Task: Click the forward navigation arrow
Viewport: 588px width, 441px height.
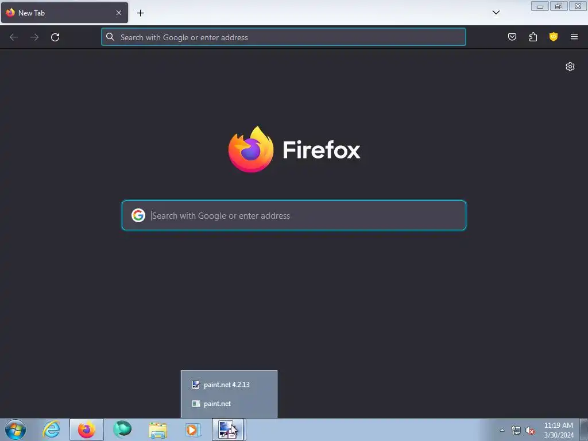Action: pyautogui.click(x=34, y=37)
